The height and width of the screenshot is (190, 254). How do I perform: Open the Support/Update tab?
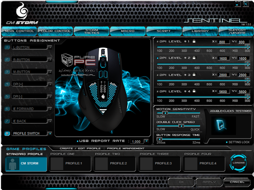[236, 31]
